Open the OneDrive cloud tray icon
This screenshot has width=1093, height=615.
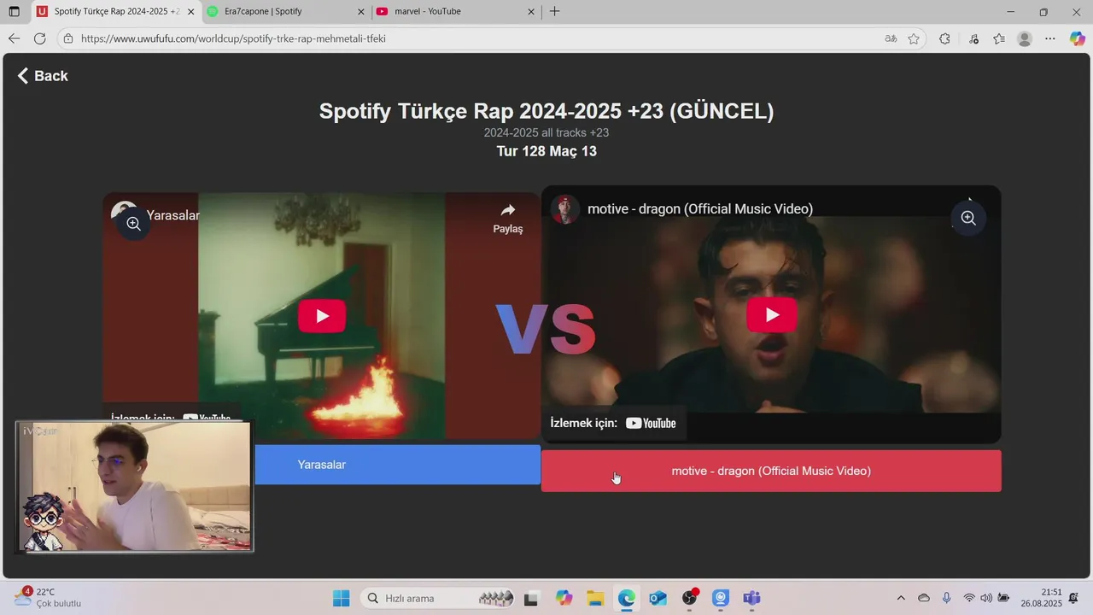pos(924,598)
